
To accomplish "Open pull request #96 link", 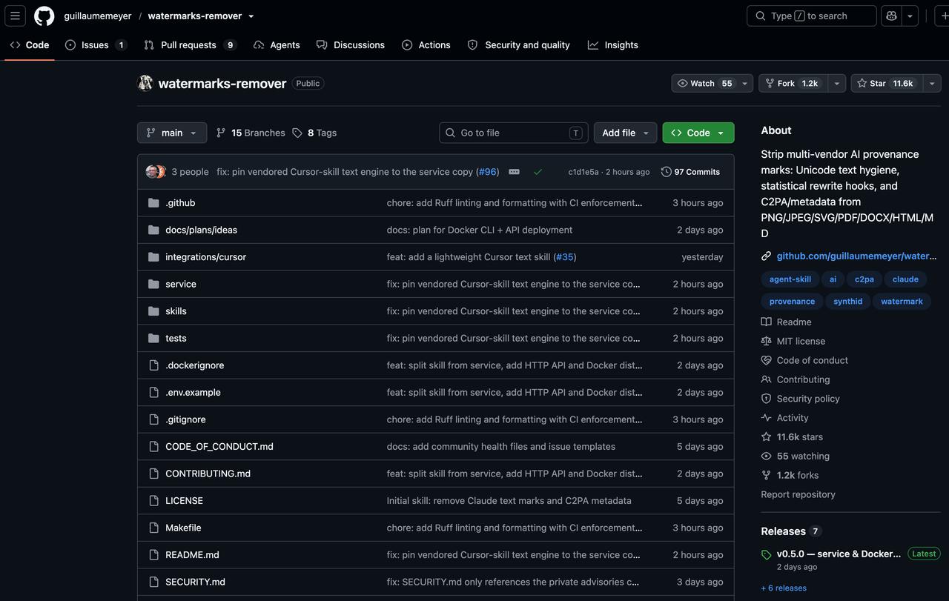I will point(488,172).
